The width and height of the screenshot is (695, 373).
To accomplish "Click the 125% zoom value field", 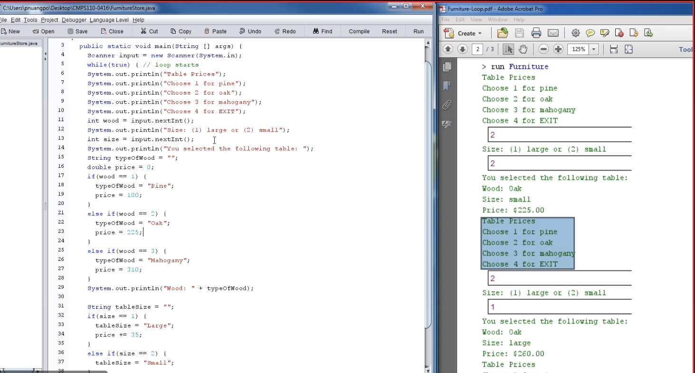I will pyautogui.click(x=579, y=49).
